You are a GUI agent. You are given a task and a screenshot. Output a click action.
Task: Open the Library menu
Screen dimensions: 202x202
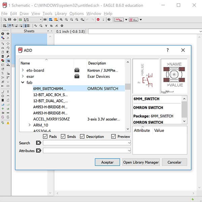pyautogui.click(x=61, y=13)
